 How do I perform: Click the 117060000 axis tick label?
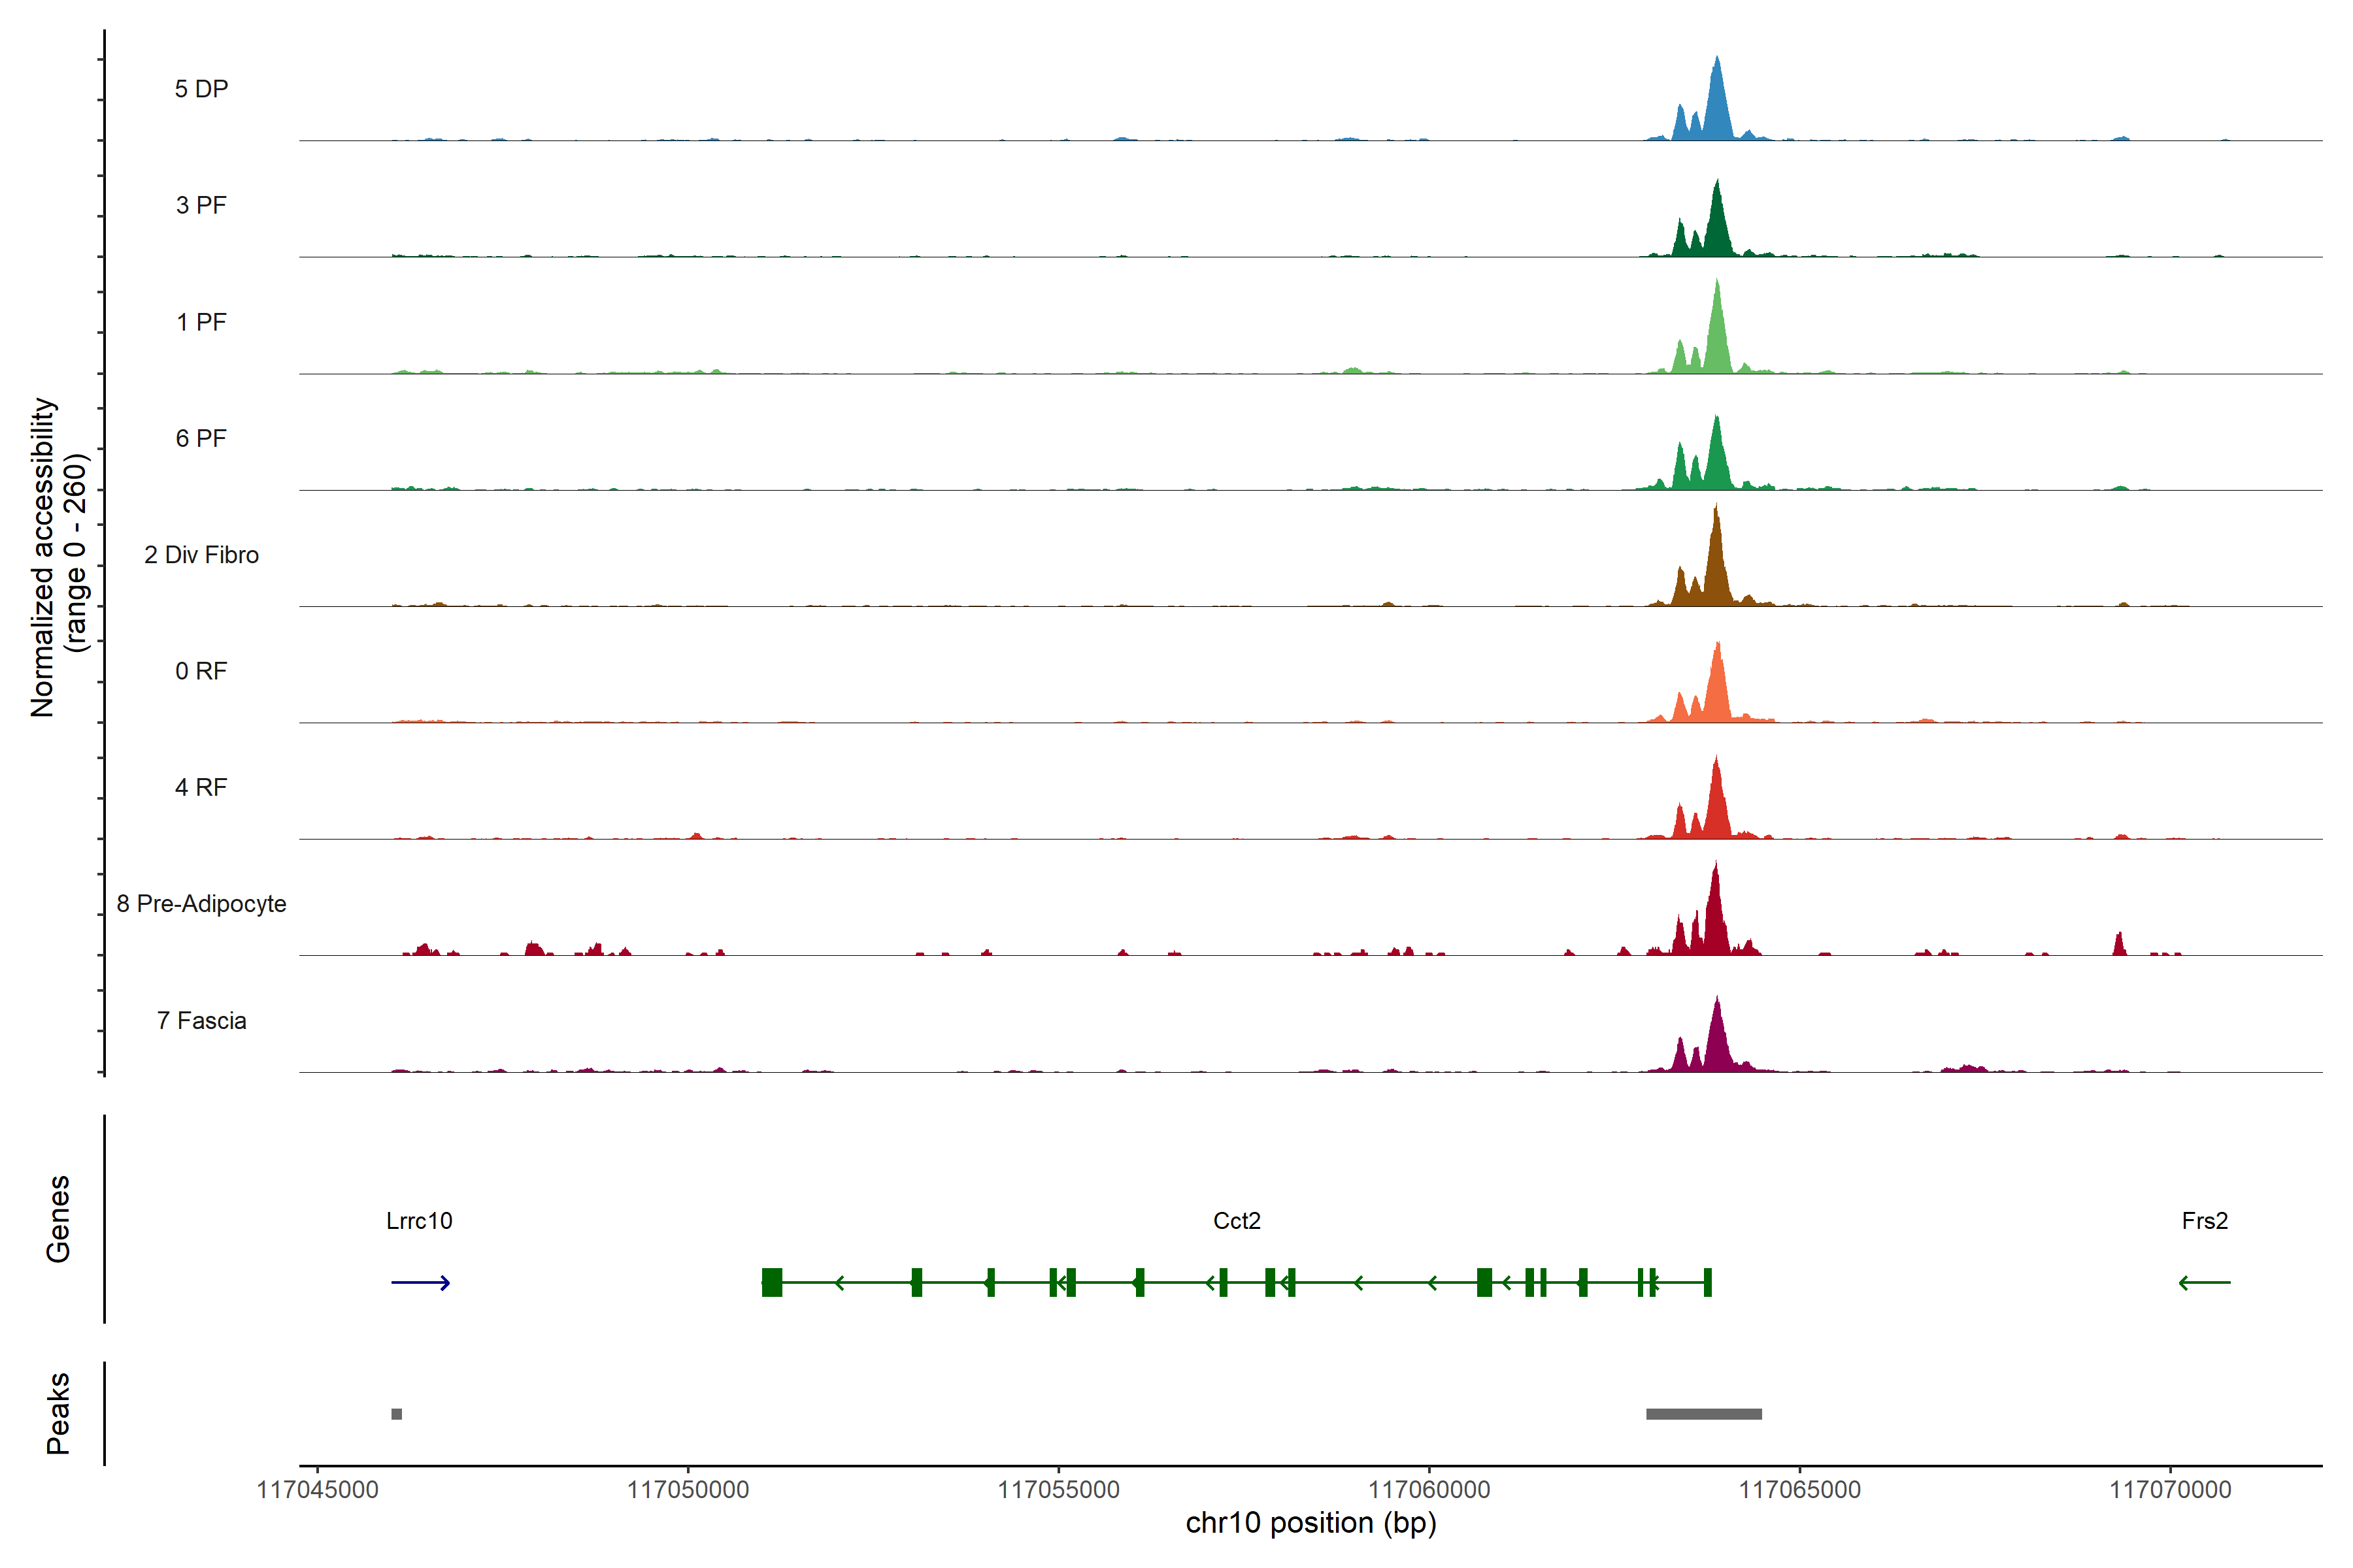point(1429,1490)
